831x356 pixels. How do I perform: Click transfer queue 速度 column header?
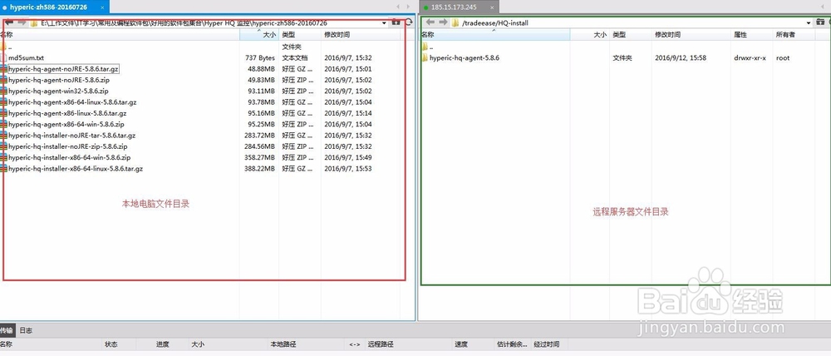click(461, 344)
